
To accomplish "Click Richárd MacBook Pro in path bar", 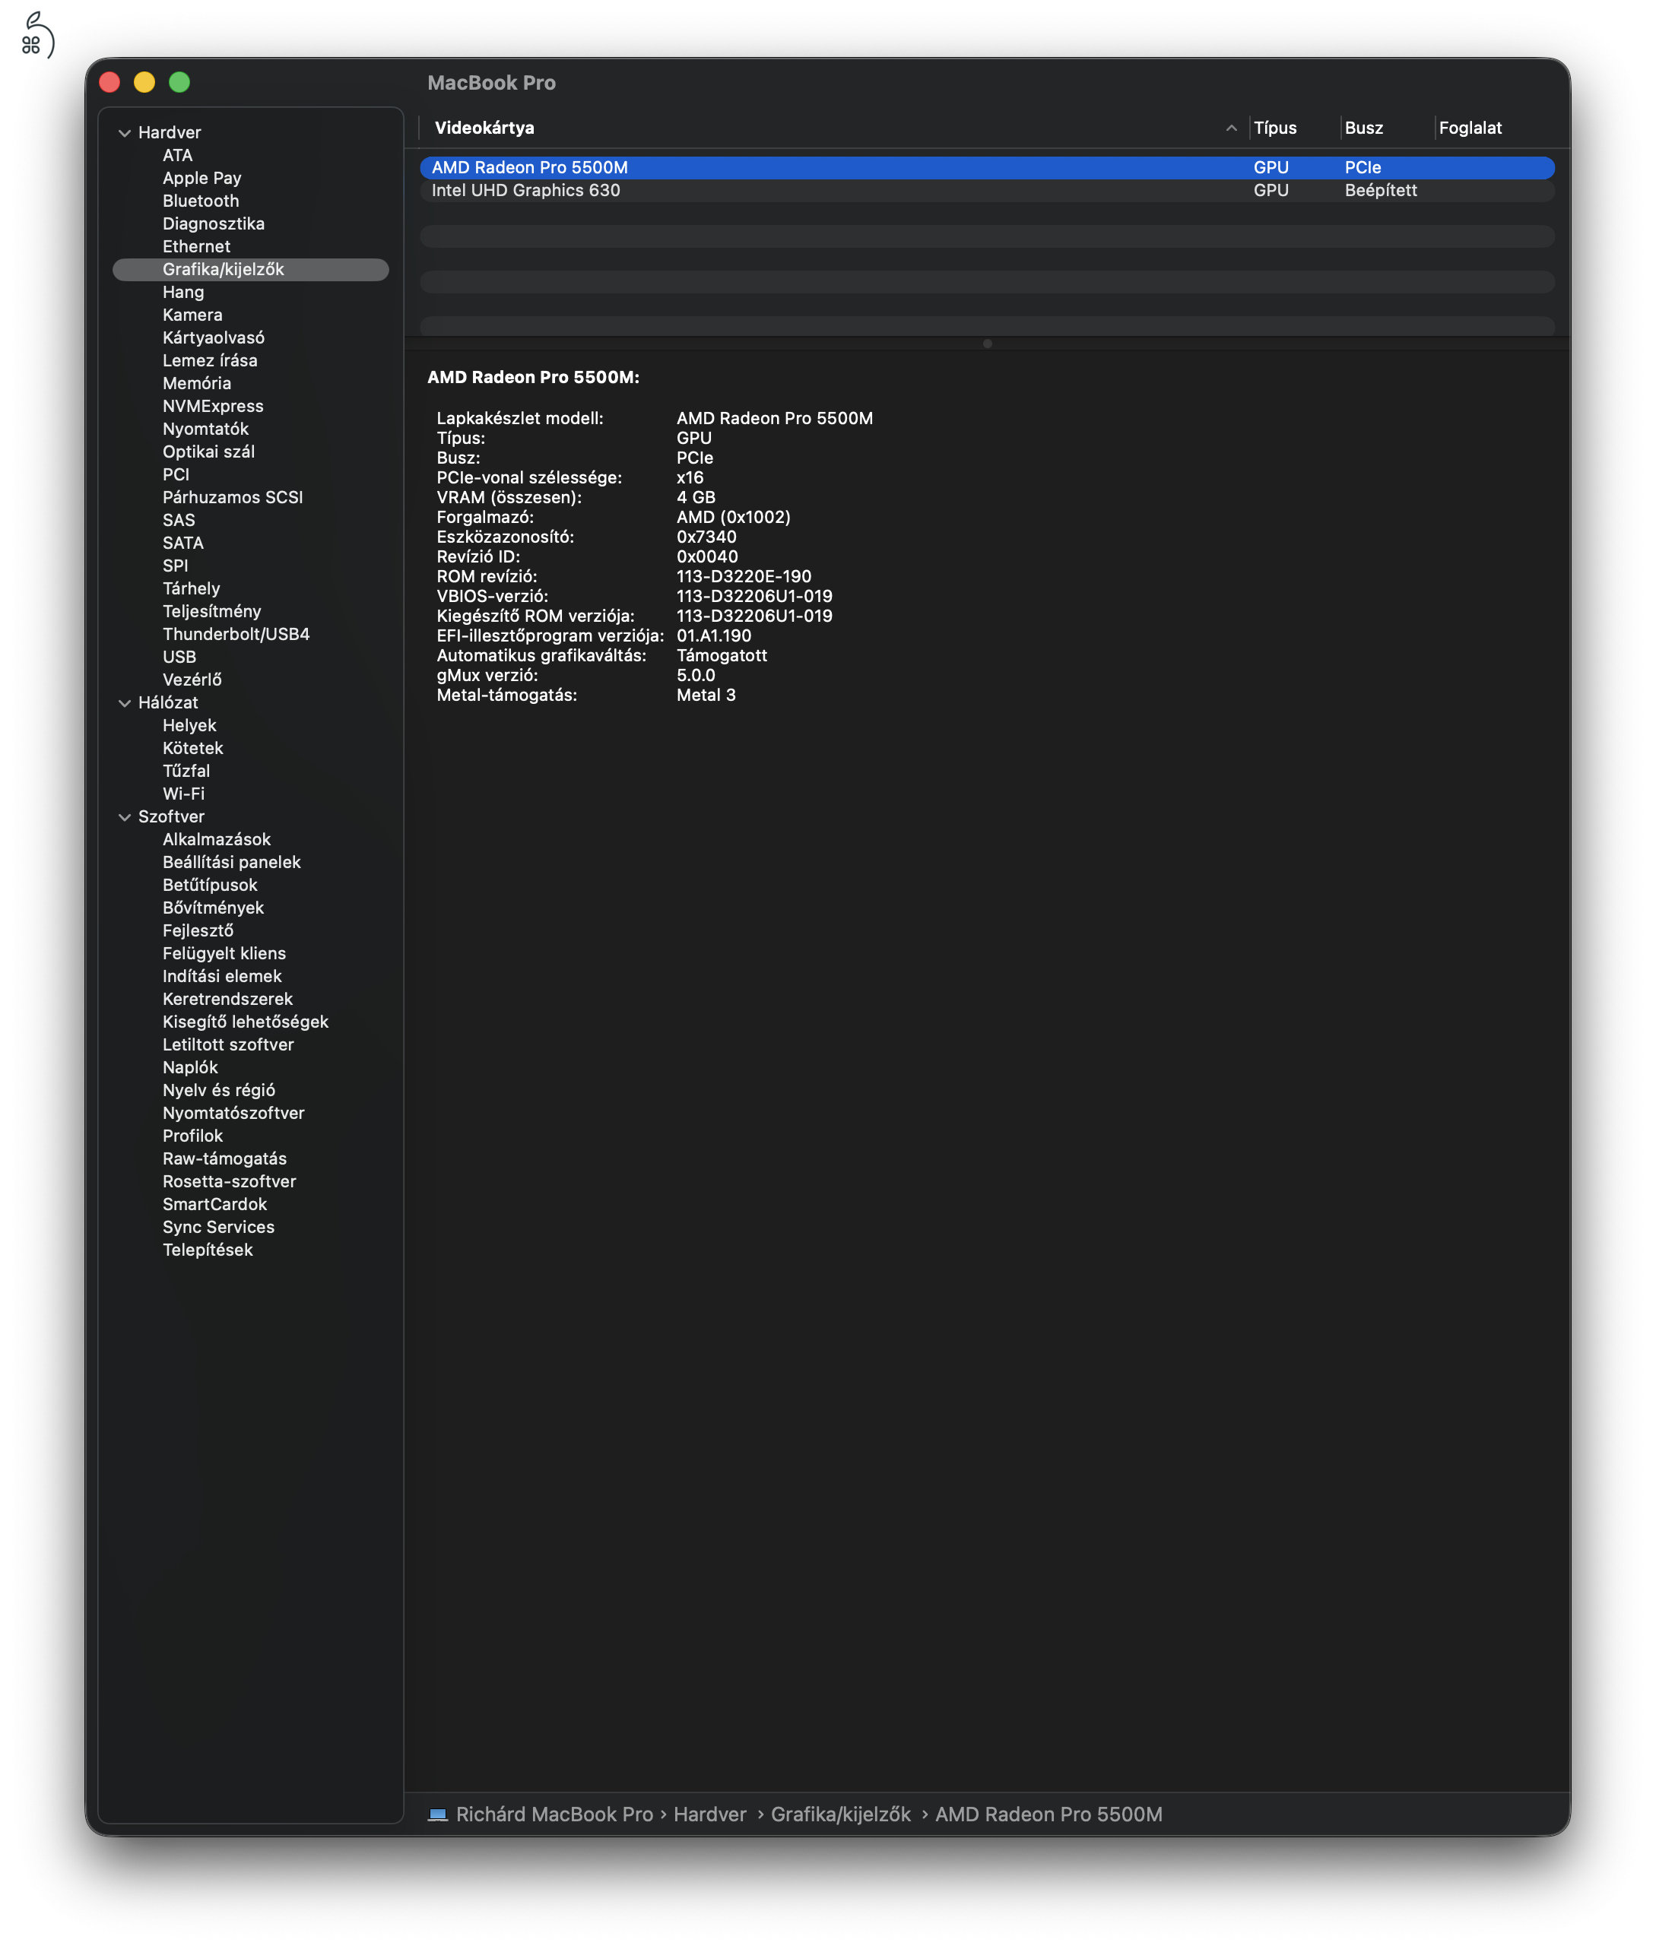I will tap(554, 1814).
